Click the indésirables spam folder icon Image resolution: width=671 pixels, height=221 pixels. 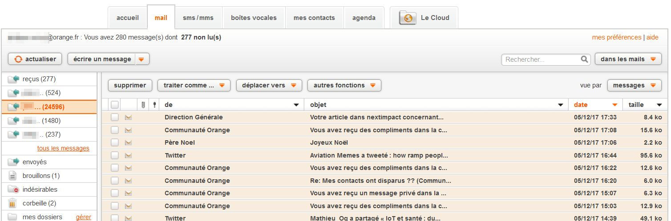point(13,189)
